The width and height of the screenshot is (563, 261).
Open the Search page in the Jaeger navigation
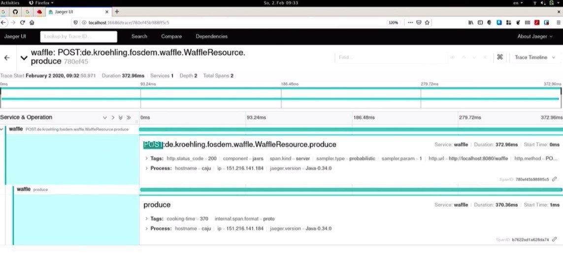pyautogui.click(x=139, y=36)
